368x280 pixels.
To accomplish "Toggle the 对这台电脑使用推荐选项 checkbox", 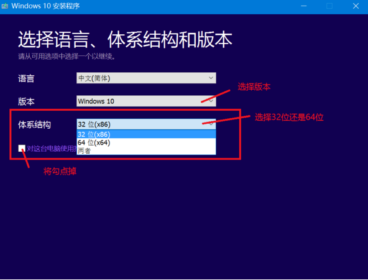I will point(22,149).
